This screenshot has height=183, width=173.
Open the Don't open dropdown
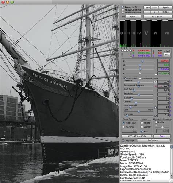pos(154,140)
